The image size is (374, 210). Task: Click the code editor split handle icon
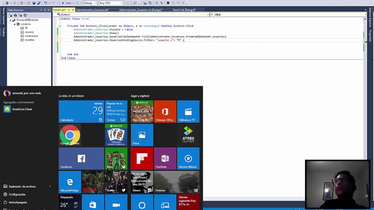365,19
